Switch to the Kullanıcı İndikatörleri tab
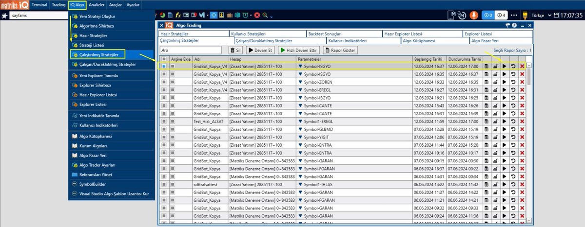Screen dimensions: 585x227 [364, 40]
